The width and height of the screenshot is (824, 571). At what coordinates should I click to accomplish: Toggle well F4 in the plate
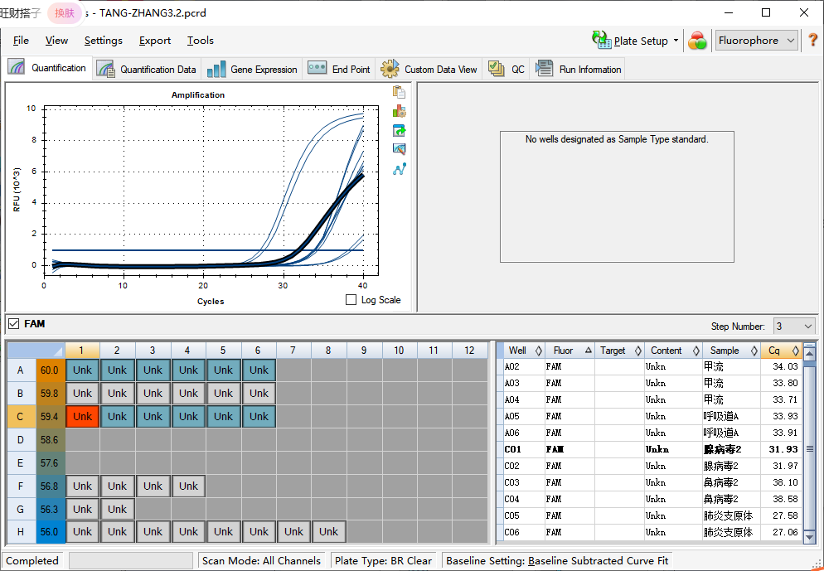tap(188, 486)
